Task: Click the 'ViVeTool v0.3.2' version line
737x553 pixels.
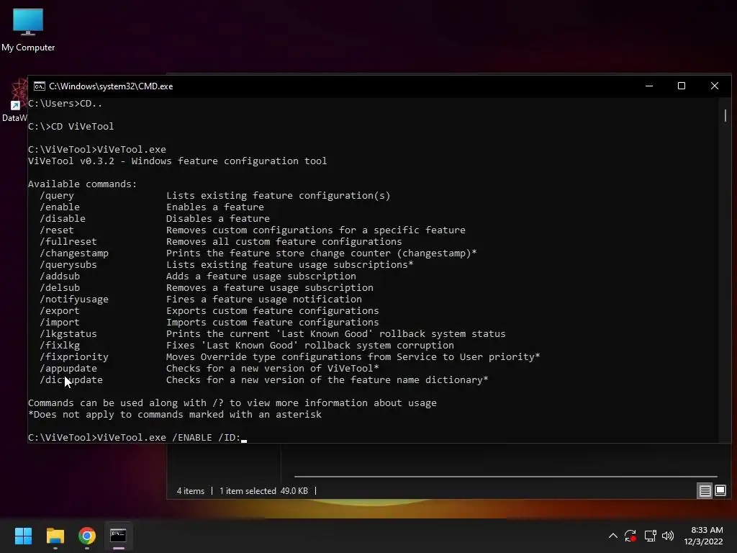Action: pos(177,161)
